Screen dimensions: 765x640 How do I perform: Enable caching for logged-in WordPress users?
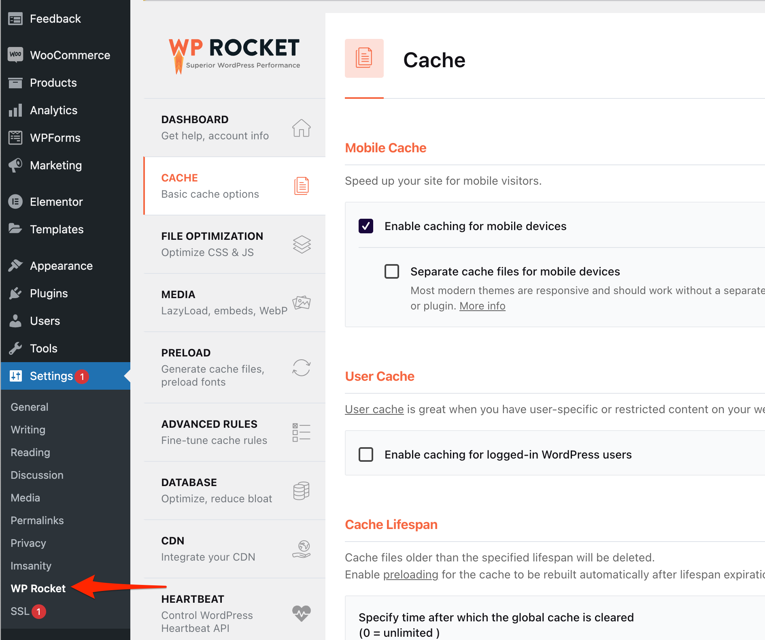click(x=366, y=454)
